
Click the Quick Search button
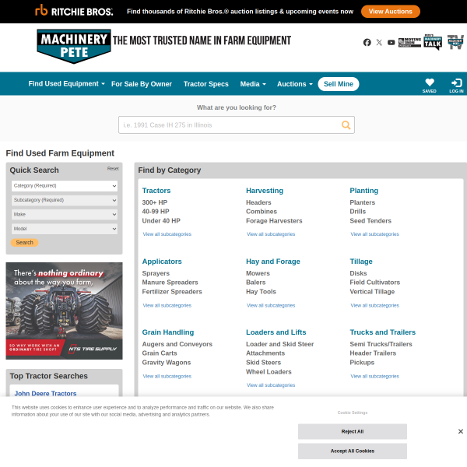(24, 242)
